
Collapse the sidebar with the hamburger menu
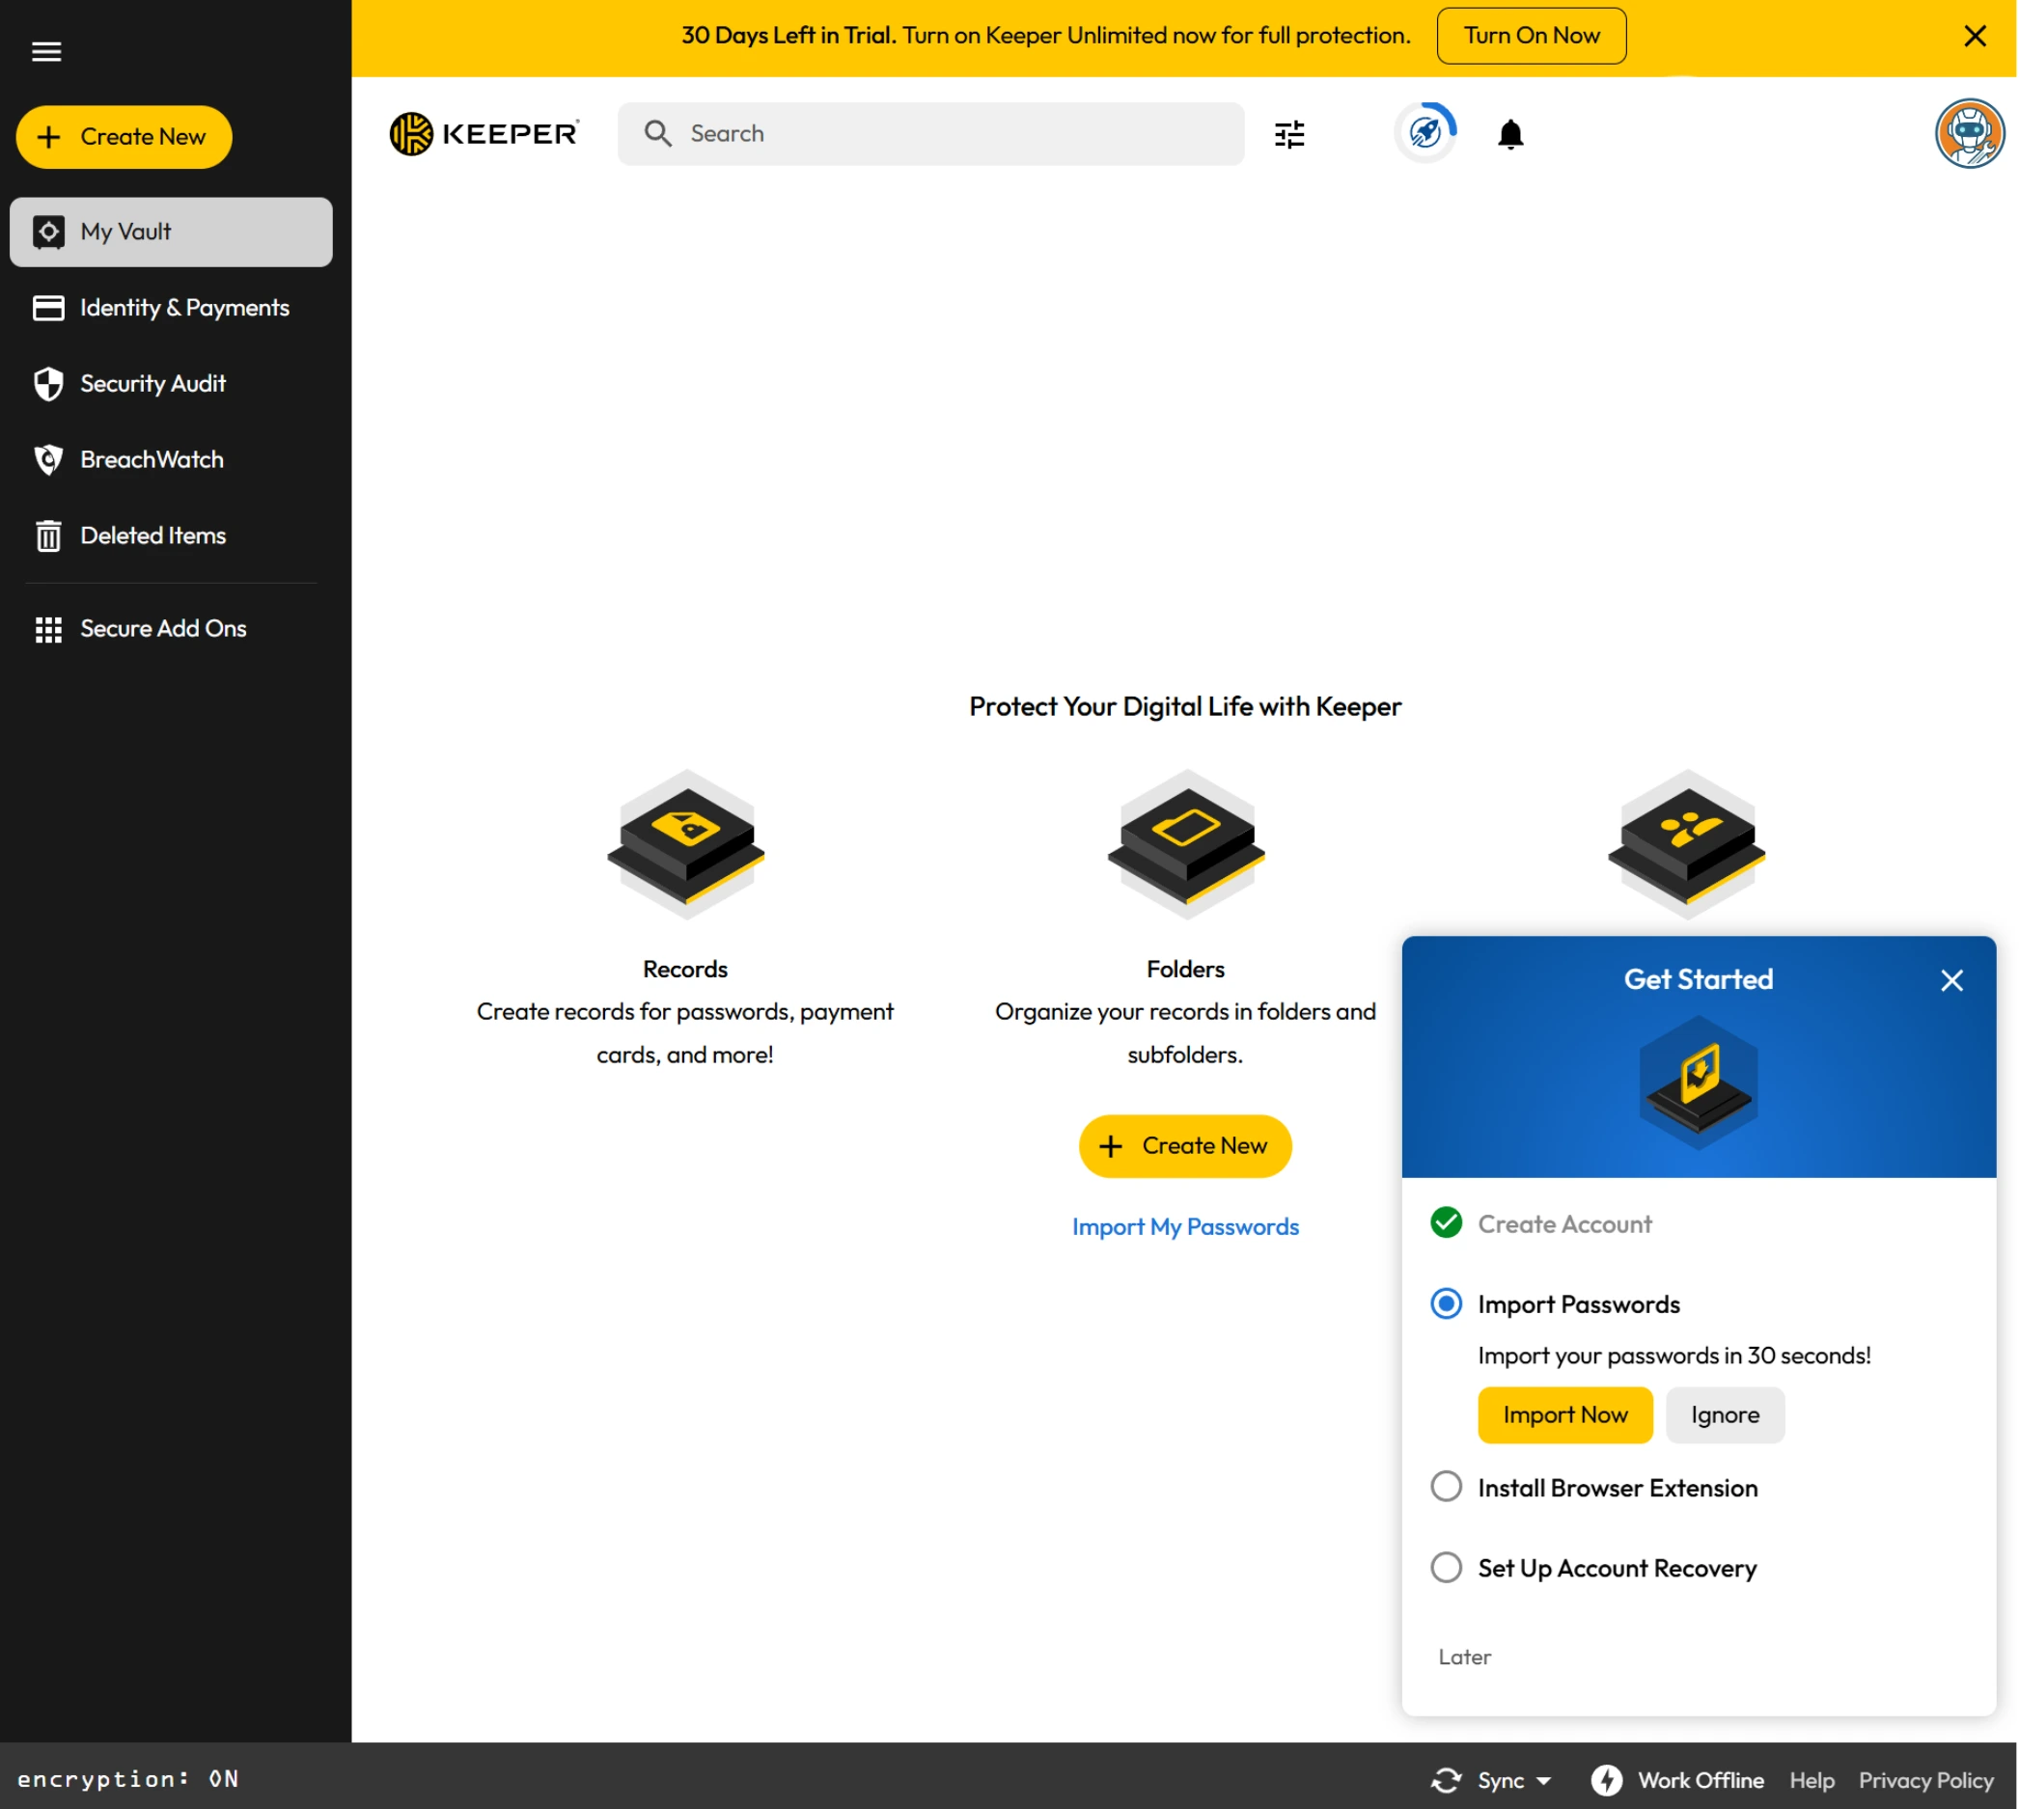(x=46, y=51)
